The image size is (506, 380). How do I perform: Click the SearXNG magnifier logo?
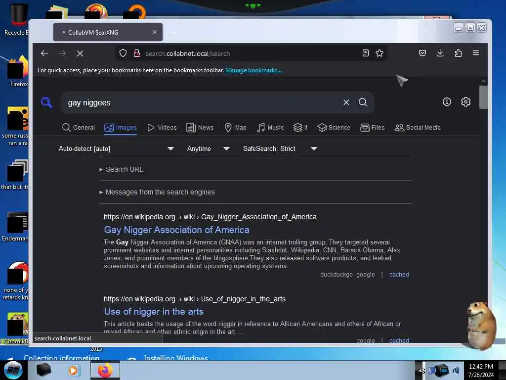click(47, 102)
